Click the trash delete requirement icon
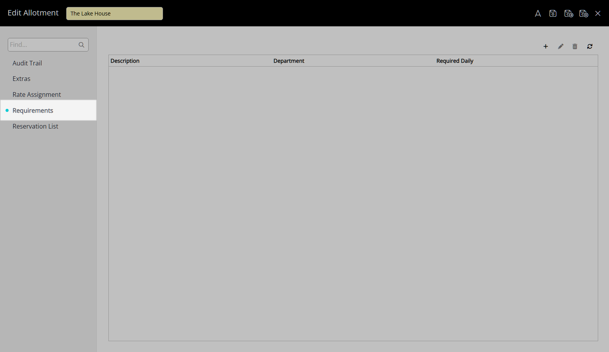This screenshot has height=352, width=609. coord(575,46)
